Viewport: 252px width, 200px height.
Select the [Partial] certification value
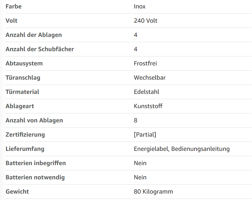pyautogui.click(x=145, y=135)
